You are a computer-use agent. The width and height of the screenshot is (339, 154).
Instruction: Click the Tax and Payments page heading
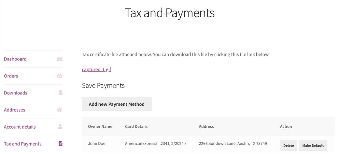pos(169,13)
